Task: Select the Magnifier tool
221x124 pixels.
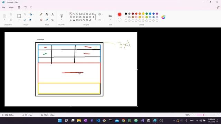Action: [52, 20]
